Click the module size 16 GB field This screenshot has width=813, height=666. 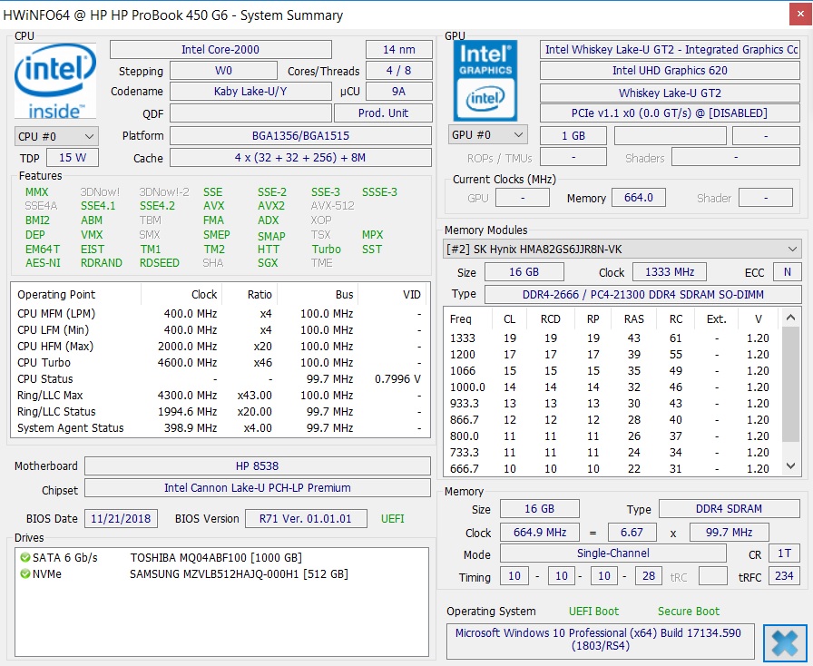[524, 272]
